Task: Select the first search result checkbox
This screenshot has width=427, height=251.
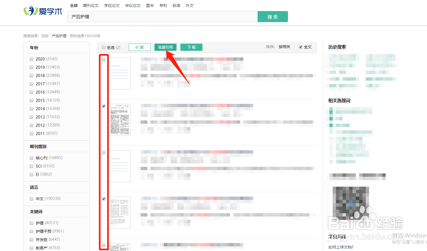Action: tap(104, 60)
